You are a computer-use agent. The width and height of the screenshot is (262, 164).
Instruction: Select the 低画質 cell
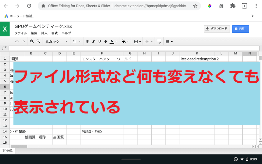pyautogui.click(x=31, y=137)
